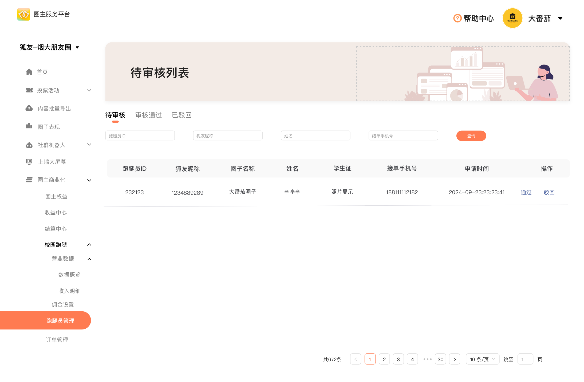
Task: Open the 10 条/页 page size dropdown
Action: [x=482, y=359]
